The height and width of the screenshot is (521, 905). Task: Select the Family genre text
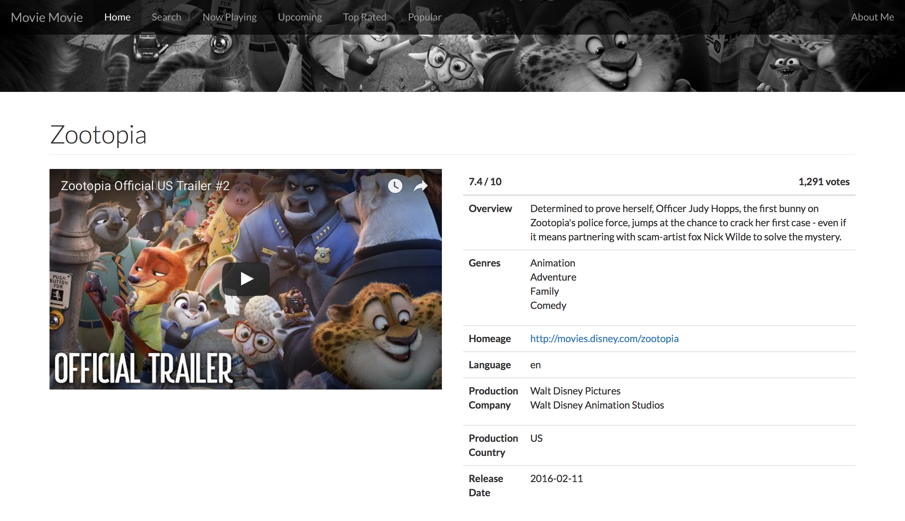click(544, 291)
